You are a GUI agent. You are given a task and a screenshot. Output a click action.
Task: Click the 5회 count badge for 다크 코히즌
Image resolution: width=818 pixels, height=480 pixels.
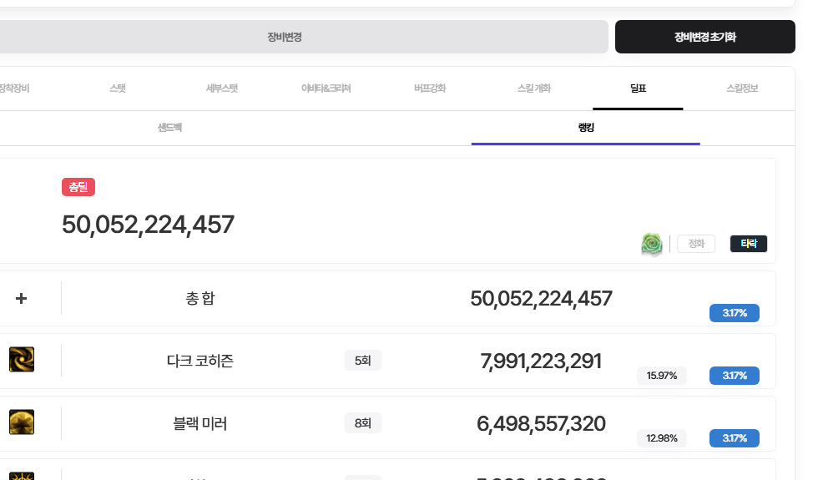(362, 361)
